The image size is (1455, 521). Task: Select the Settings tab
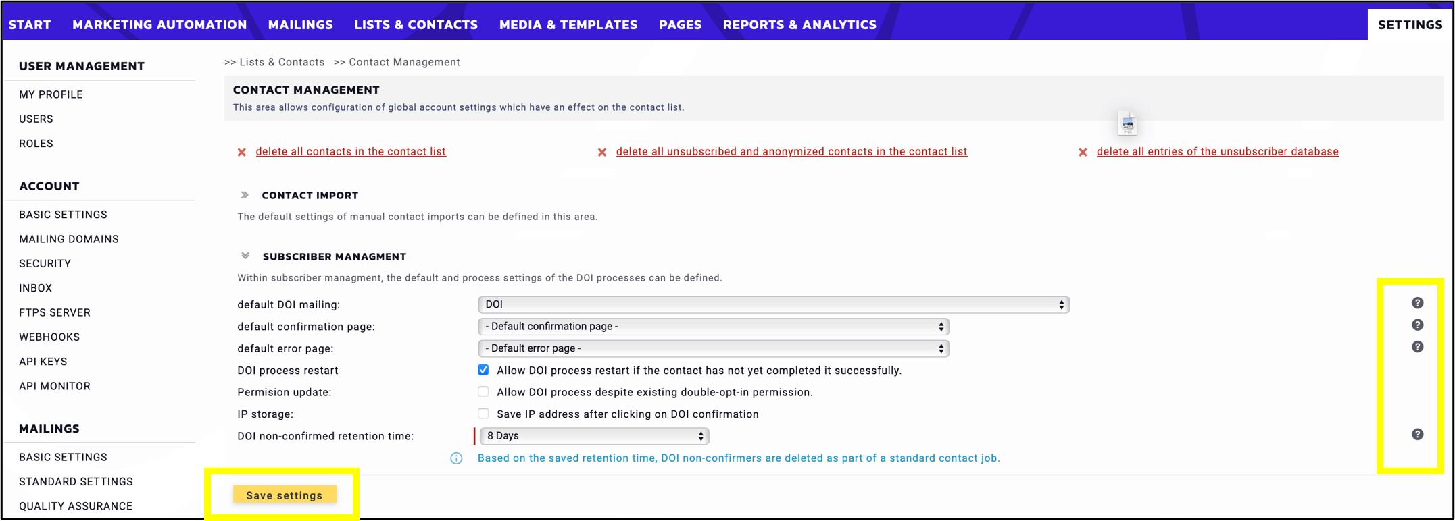(x=1410, y=24)
